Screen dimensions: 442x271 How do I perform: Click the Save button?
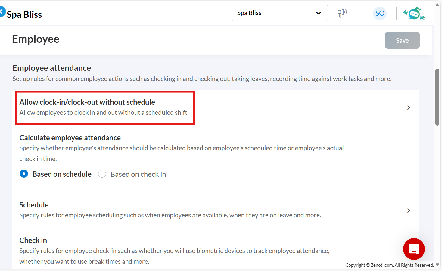point(402,40)
